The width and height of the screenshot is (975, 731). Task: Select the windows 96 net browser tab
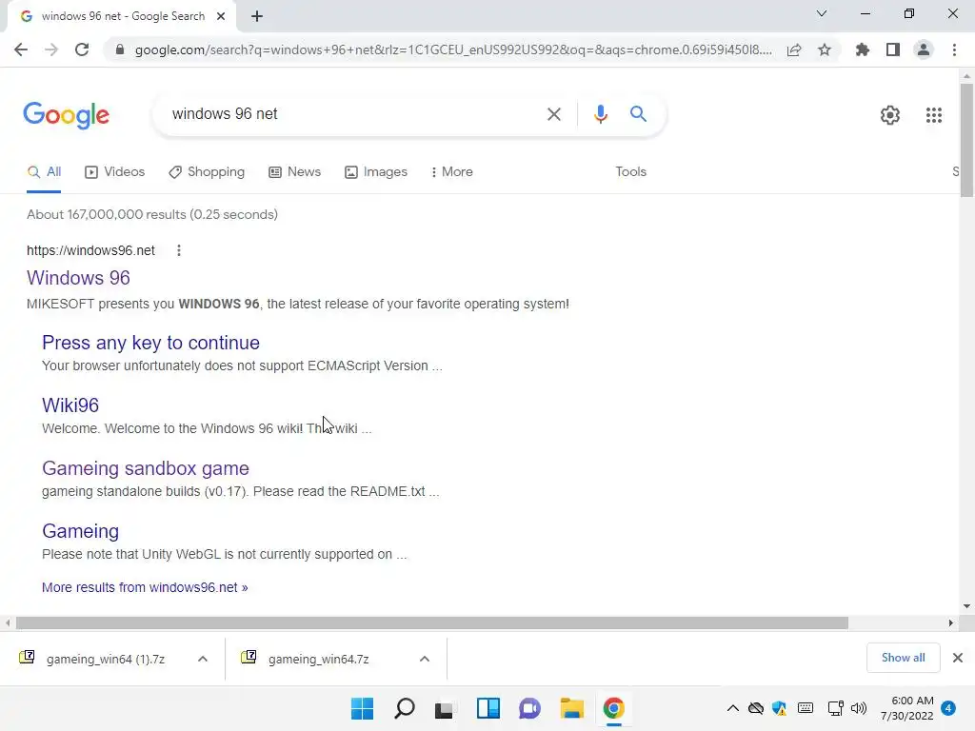coord(122,17)
